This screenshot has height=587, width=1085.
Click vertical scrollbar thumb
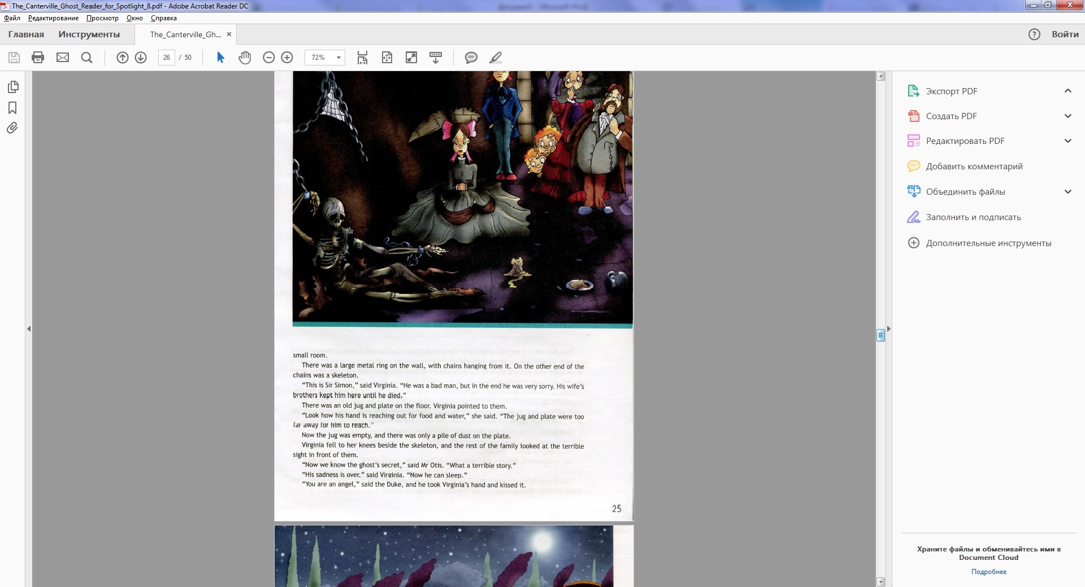pos(880,335)
